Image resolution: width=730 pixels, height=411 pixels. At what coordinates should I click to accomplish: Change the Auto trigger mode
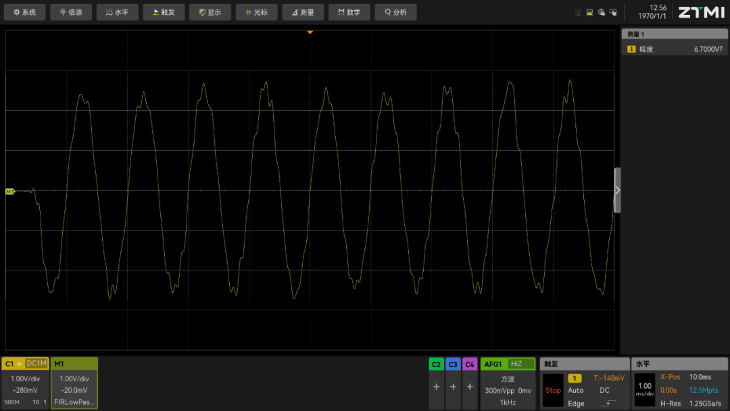tap(575, 390)
